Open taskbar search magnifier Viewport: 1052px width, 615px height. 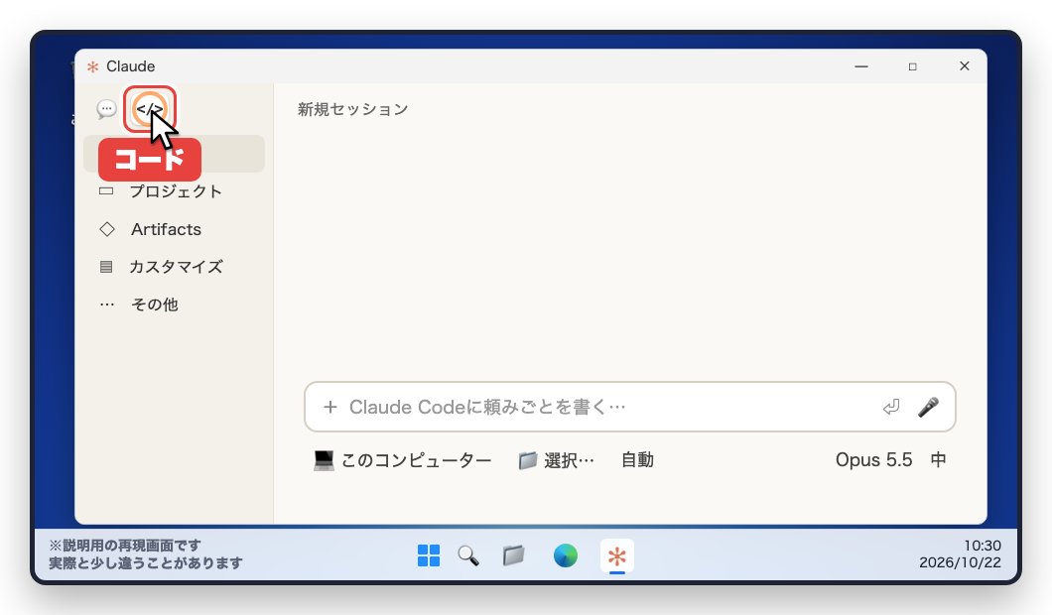tap(468, 555)
